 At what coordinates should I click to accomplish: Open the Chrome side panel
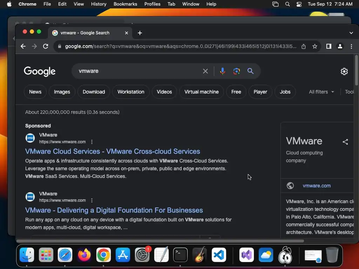pyautogui.click(x=329, y=46)
